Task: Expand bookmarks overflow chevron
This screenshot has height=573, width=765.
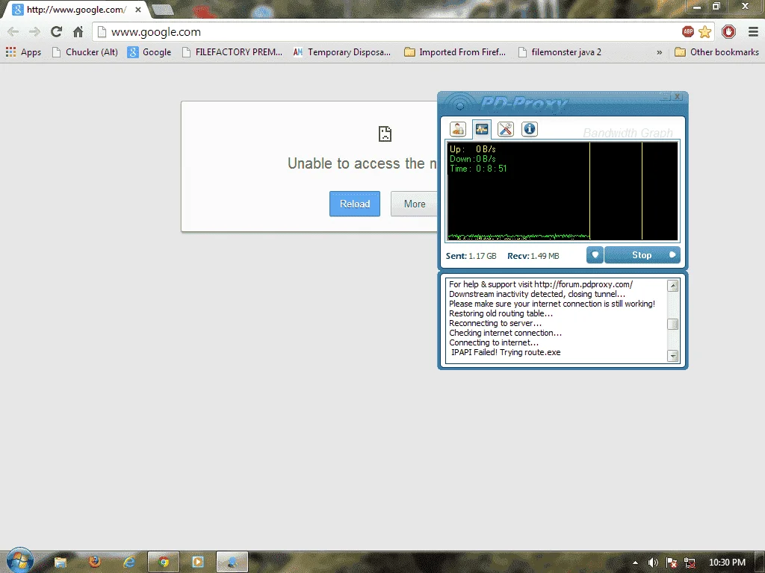Action: (x=659, y=52)
